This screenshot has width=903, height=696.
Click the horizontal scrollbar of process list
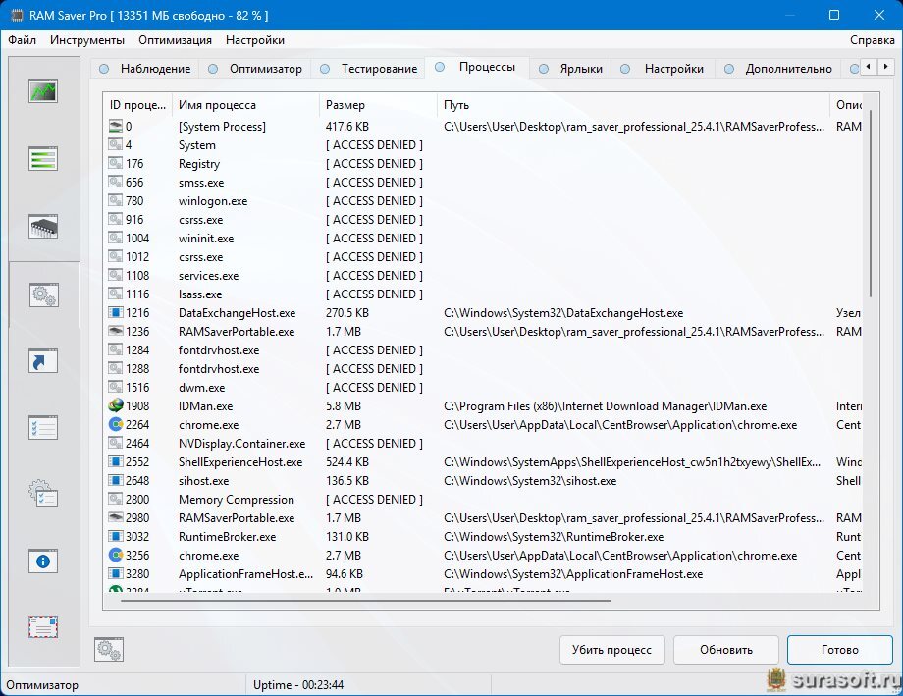(x=366, y=601)
